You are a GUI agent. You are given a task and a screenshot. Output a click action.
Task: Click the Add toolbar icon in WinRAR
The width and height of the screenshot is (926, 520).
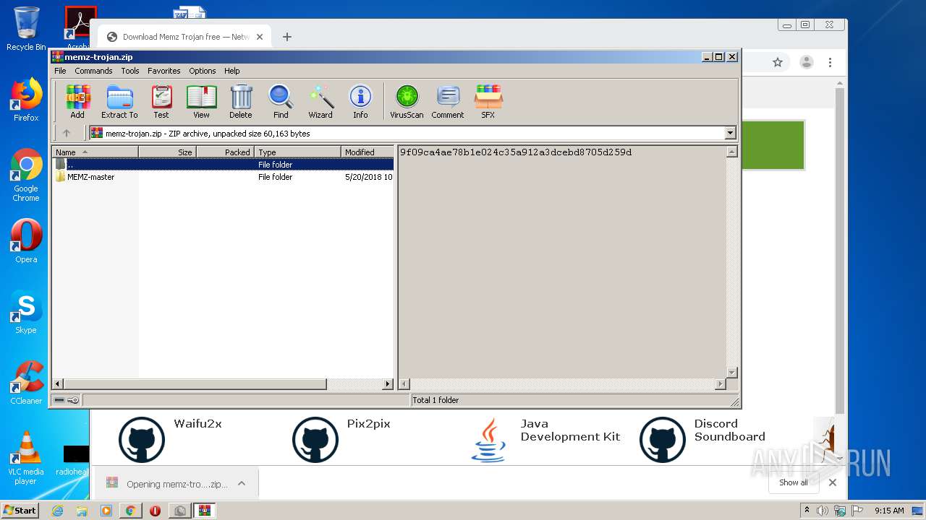77,101
